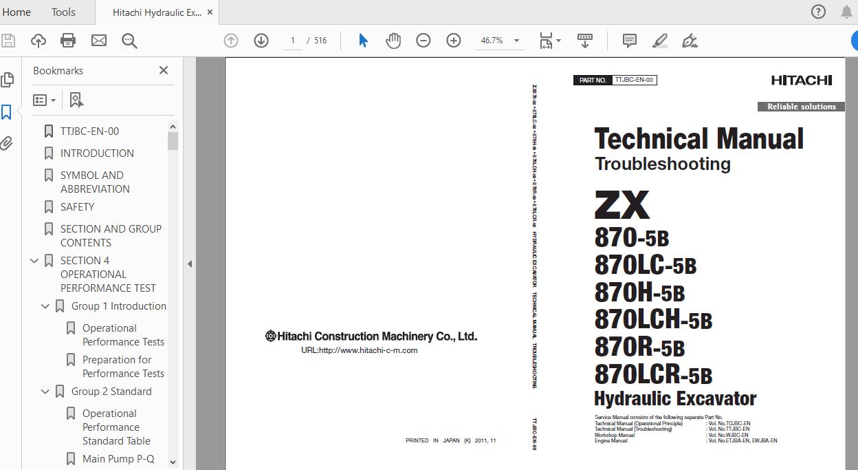Viewport: 858px width, 470px height.
Task: Open Group 1 Introduction bookmark
Action: pos(119,306)
